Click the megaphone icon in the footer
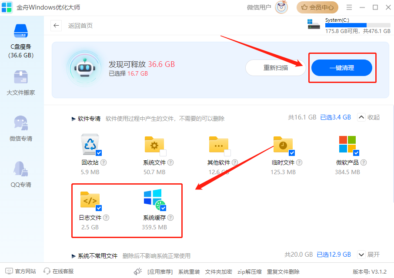Screen dimensions: 394x278 [x=138, y=271]
